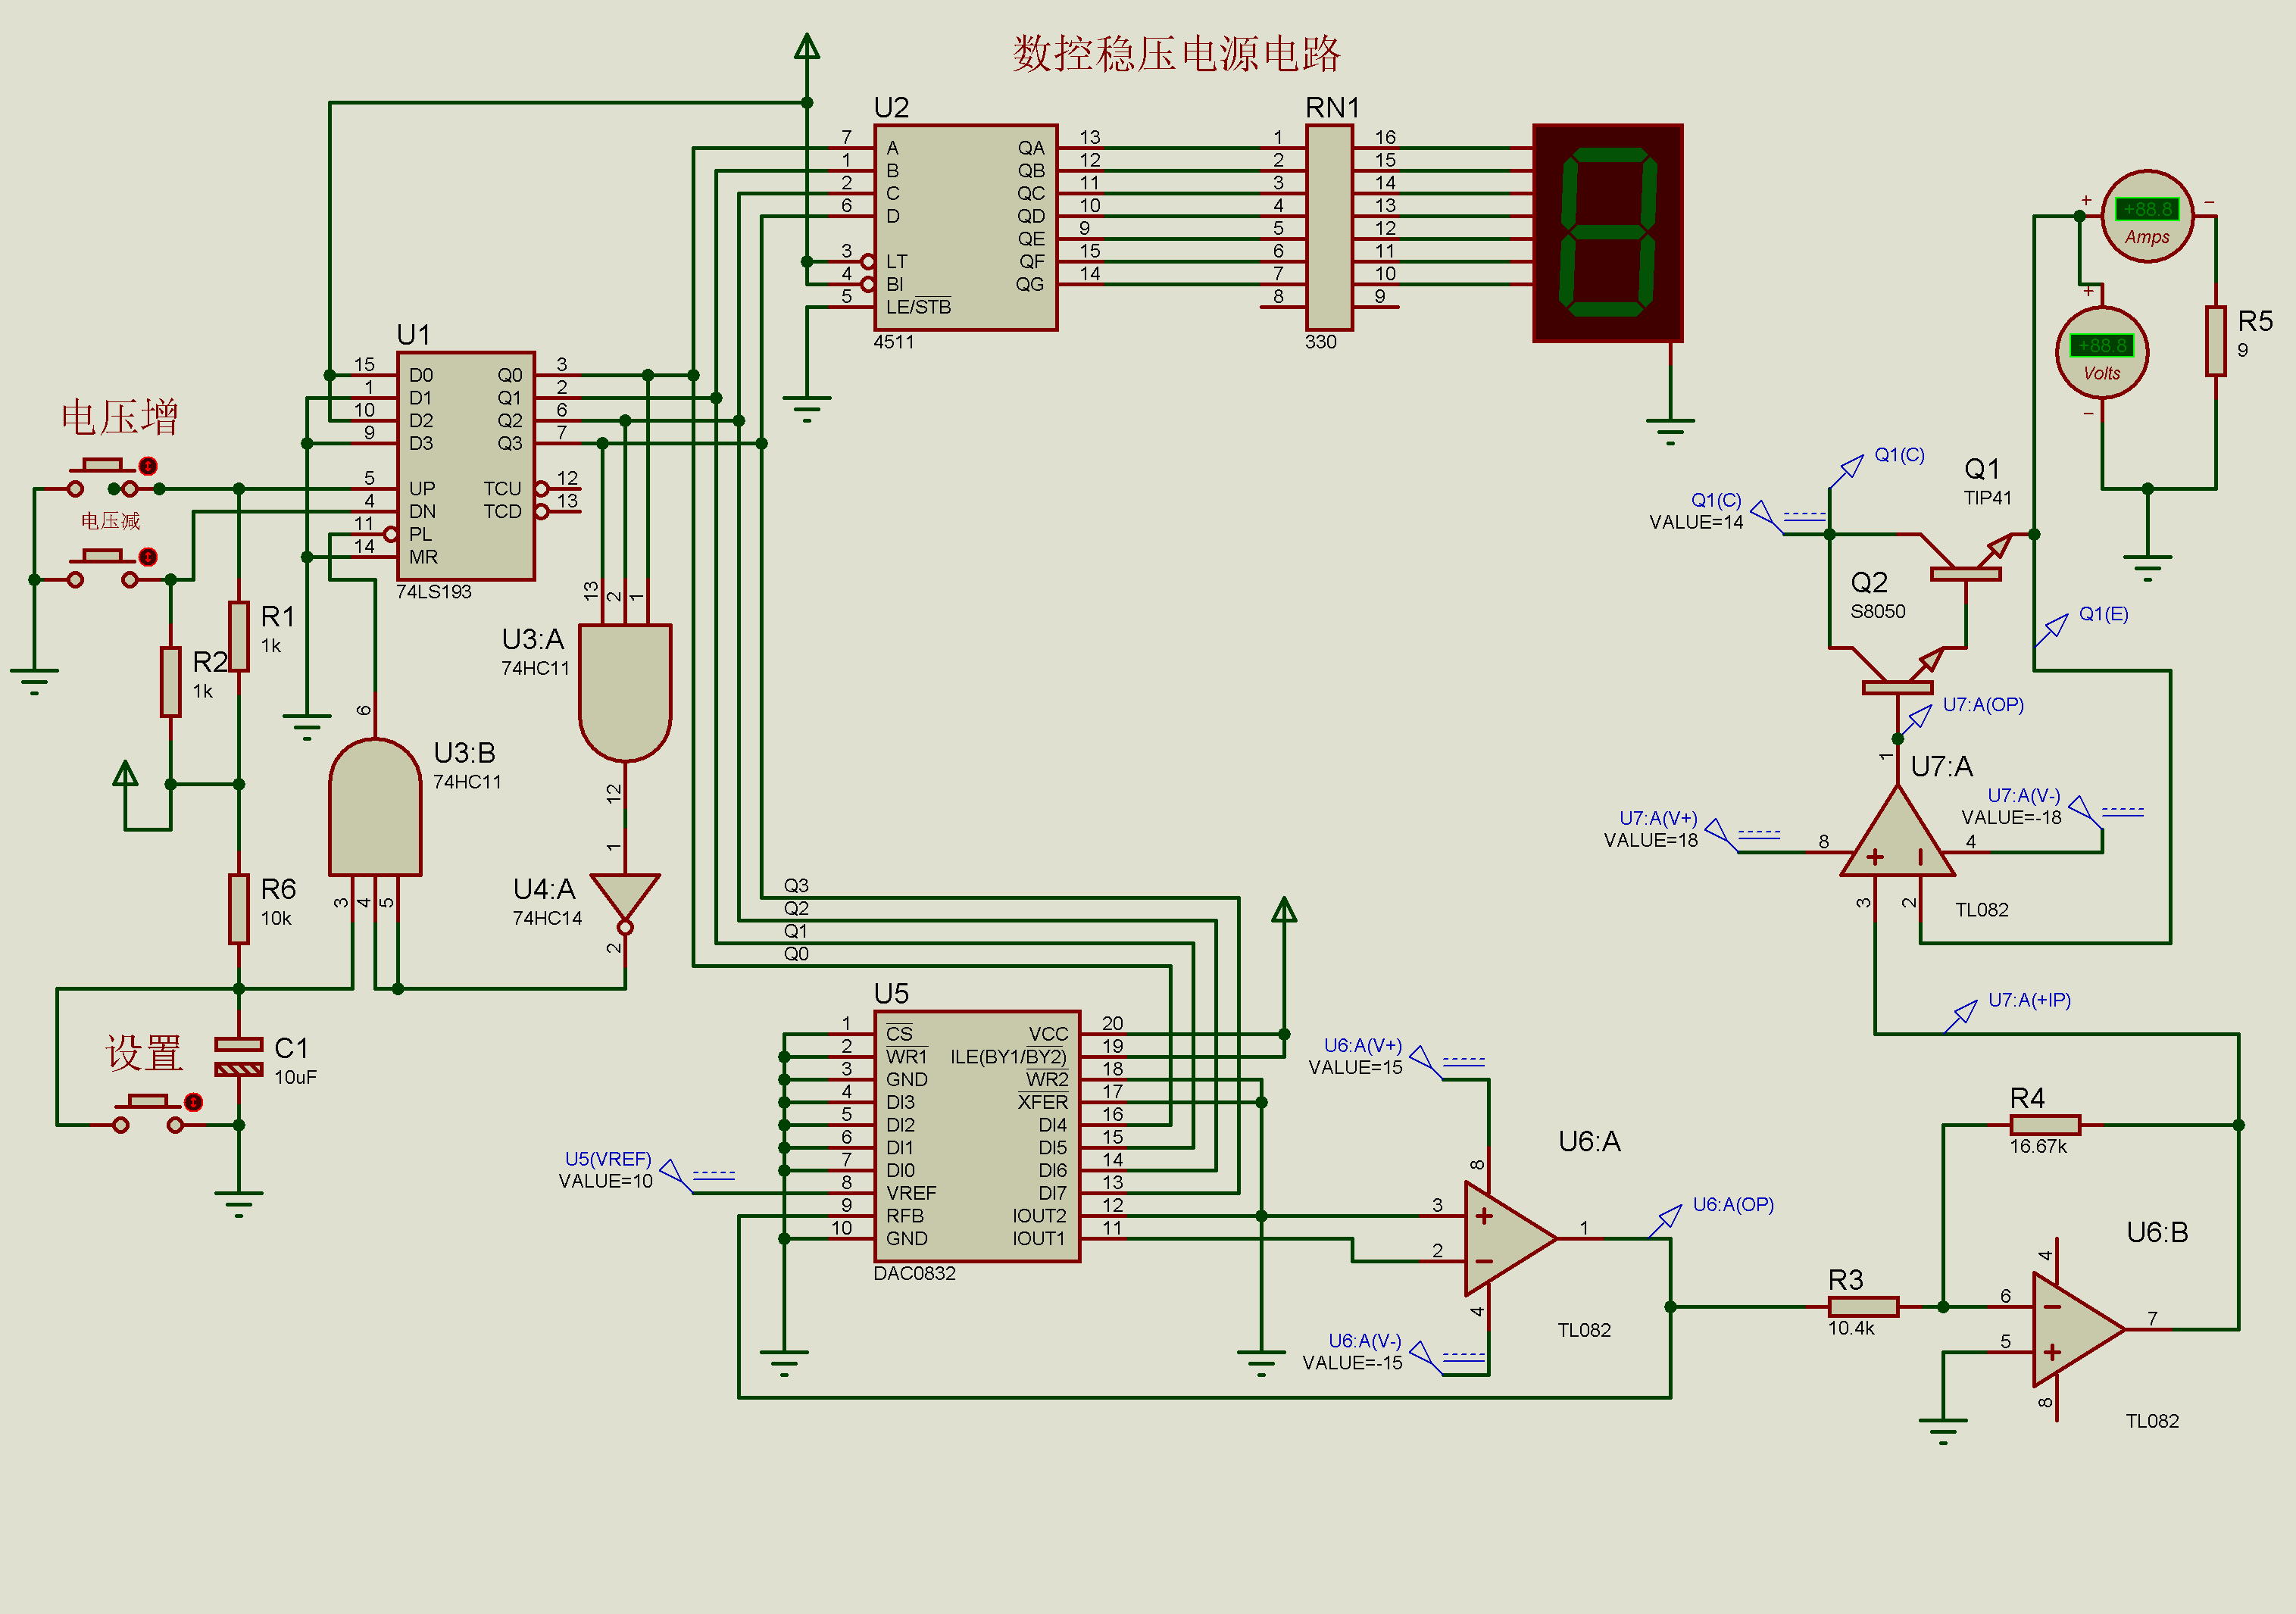The height and width of the screenshot is (1614, 2296).
Task: Click the DAC0832 part label
Action: 914,1274
